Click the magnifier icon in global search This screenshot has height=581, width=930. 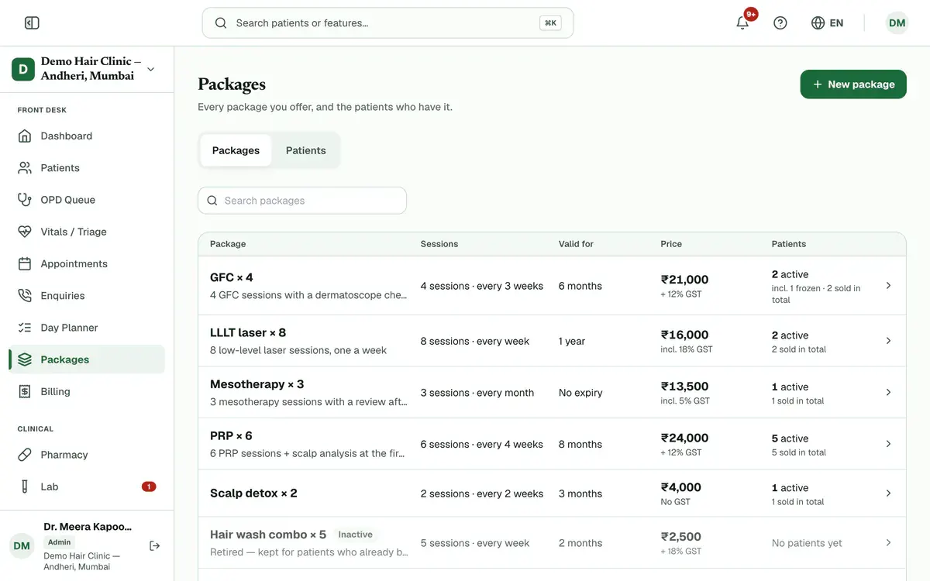click(221, 23)
